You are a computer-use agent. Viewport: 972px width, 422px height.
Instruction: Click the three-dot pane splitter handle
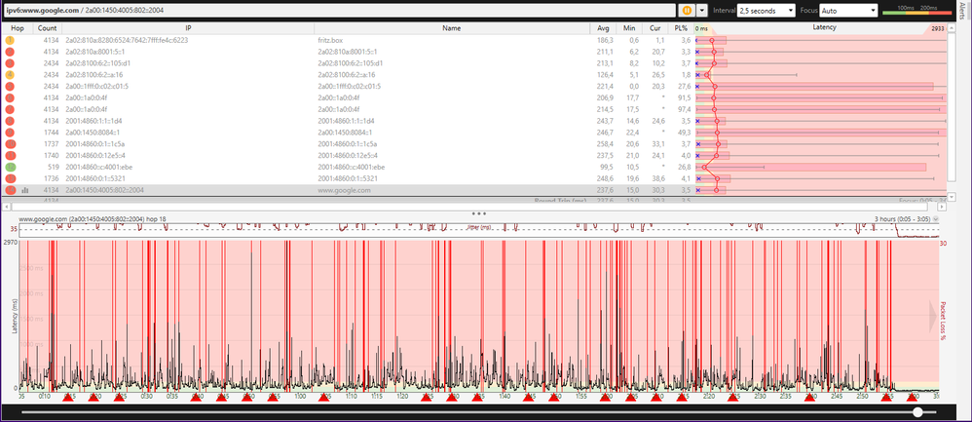coord(478,212)
